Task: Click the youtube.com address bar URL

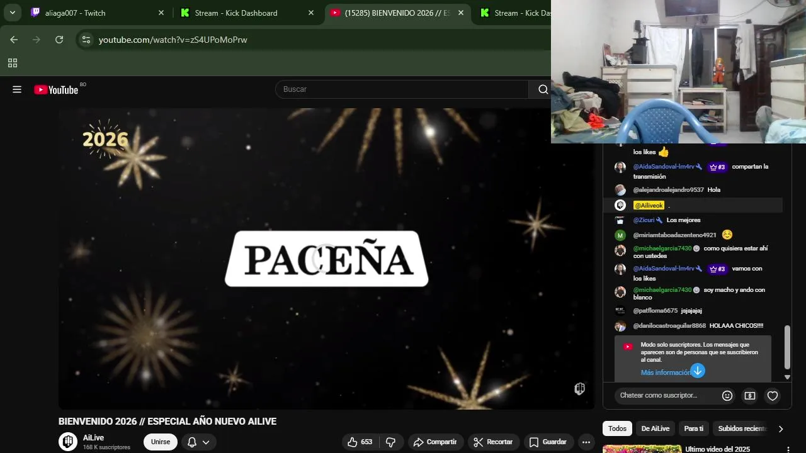Action: pyautogui.click(x=173, y=40)
